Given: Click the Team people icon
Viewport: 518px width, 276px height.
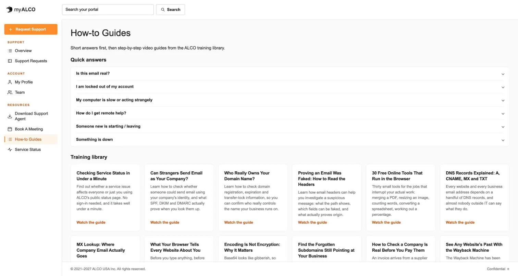Looking at the screenshot, I should 10,92.
